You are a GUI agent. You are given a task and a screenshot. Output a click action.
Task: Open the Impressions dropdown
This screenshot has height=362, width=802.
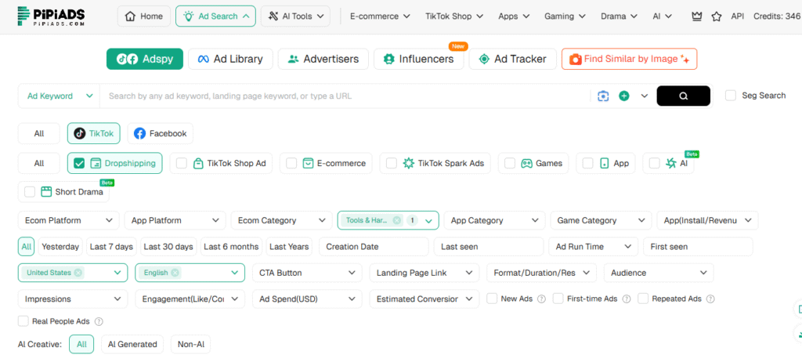[x=73, y=299]
